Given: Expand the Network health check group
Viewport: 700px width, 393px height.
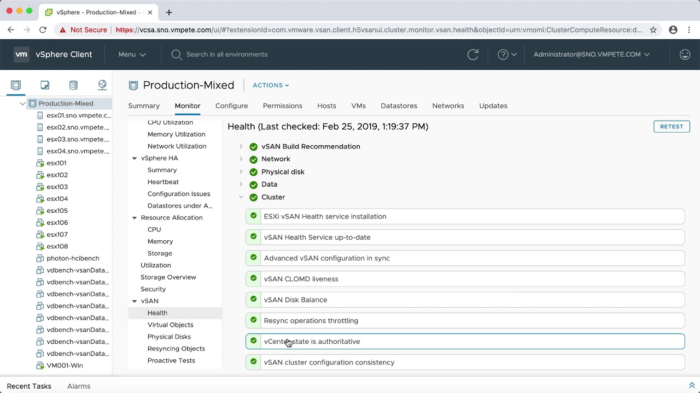Looking at the screenshot, I should 241,159.
